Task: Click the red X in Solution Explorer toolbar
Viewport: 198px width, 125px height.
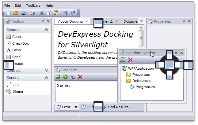Action: pos(130,60)
